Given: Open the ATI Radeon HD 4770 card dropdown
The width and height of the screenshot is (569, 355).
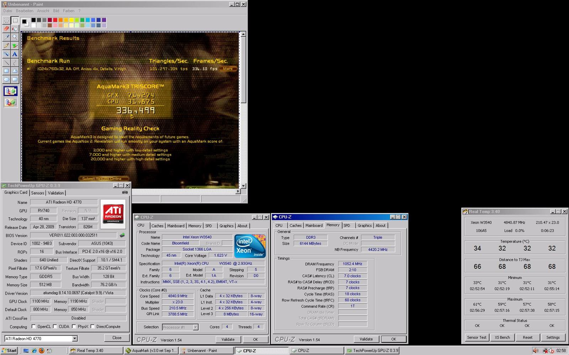Looking at the screenshot, I should click(x=75, y=339).
